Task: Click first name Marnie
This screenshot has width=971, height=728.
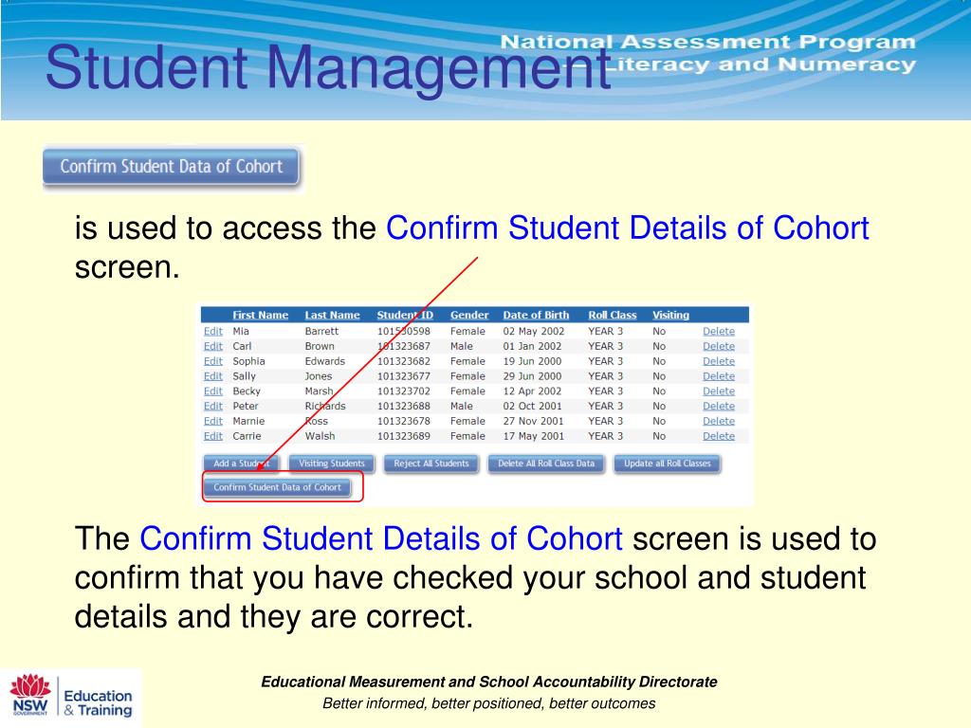Action: pyautogui.click(x=249, y=421)
